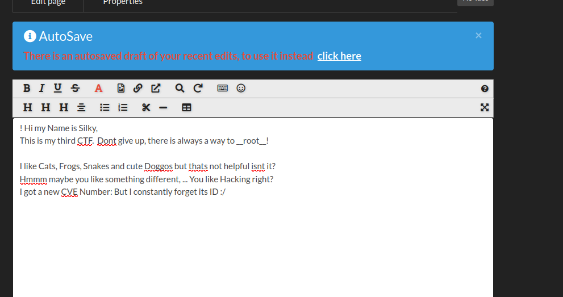Insert a numbered list
The image size is (563, 297).
[x=123, y=107]
